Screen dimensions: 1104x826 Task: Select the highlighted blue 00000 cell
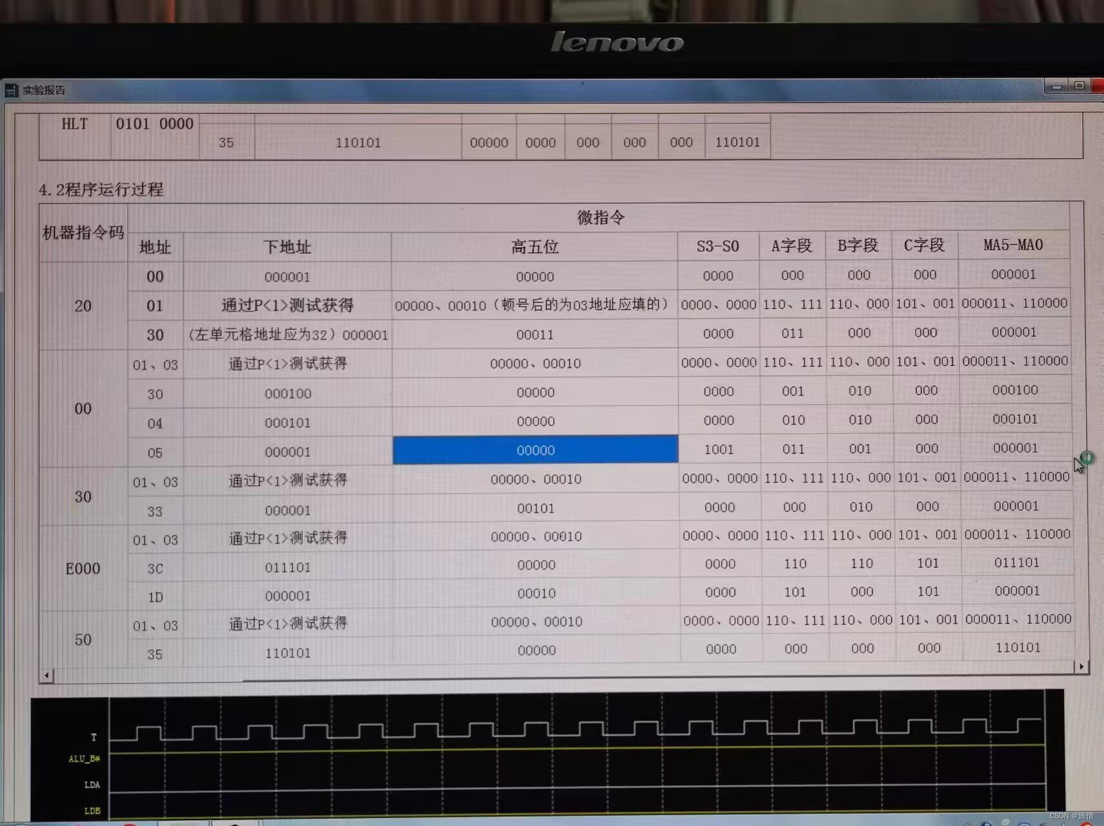pyautogui.click(x=535, y=450)
